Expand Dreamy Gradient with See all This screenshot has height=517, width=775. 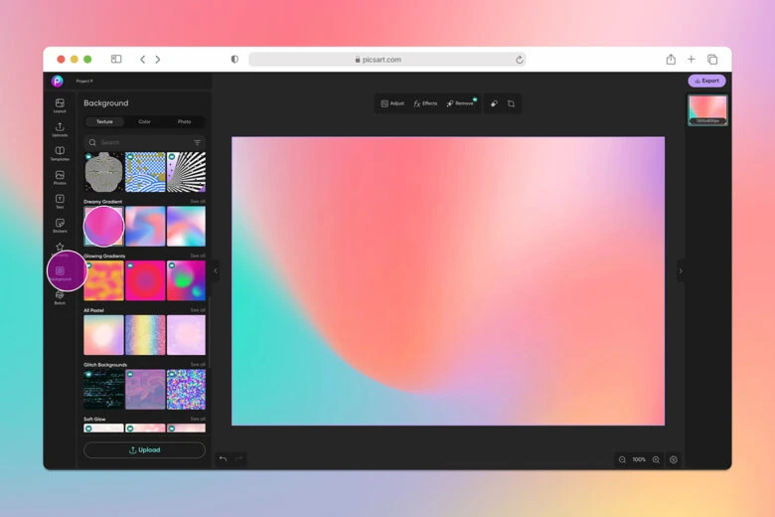coord(198,202)
